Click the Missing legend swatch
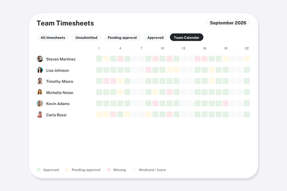 click(x=109, y=170)
